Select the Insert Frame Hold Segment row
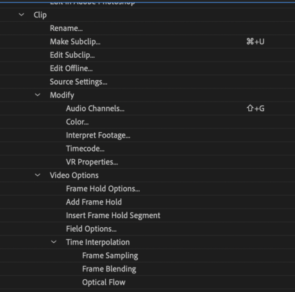 click(x=147, y=215)
